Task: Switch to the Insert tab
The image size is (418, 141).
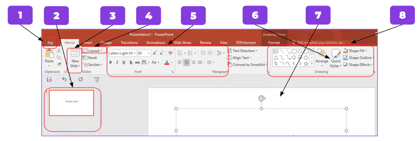Action: point(88,43)
